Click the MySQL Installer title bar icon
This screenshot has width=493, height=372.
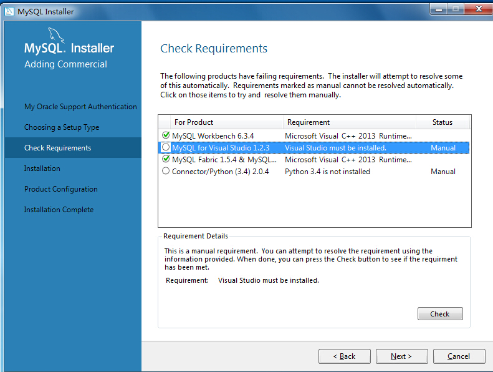[x=9, y=11]
